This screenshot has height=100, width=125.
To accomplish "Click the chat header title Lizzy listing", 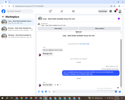I will [x=59, y=19].
